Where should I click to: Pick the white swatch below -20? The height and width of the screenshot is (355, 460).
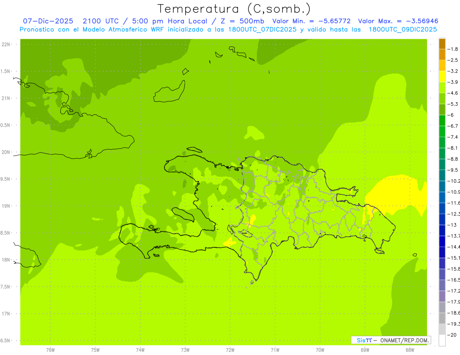(442, 340)
